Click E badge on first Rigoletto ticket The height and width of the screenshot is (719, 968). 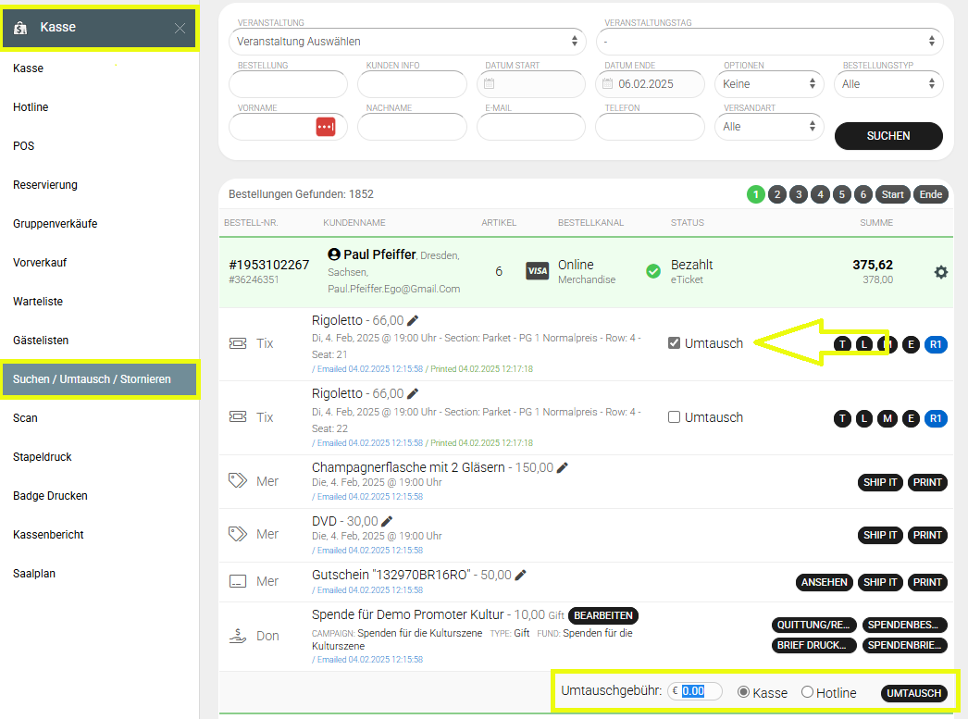[x=911, y=344]
